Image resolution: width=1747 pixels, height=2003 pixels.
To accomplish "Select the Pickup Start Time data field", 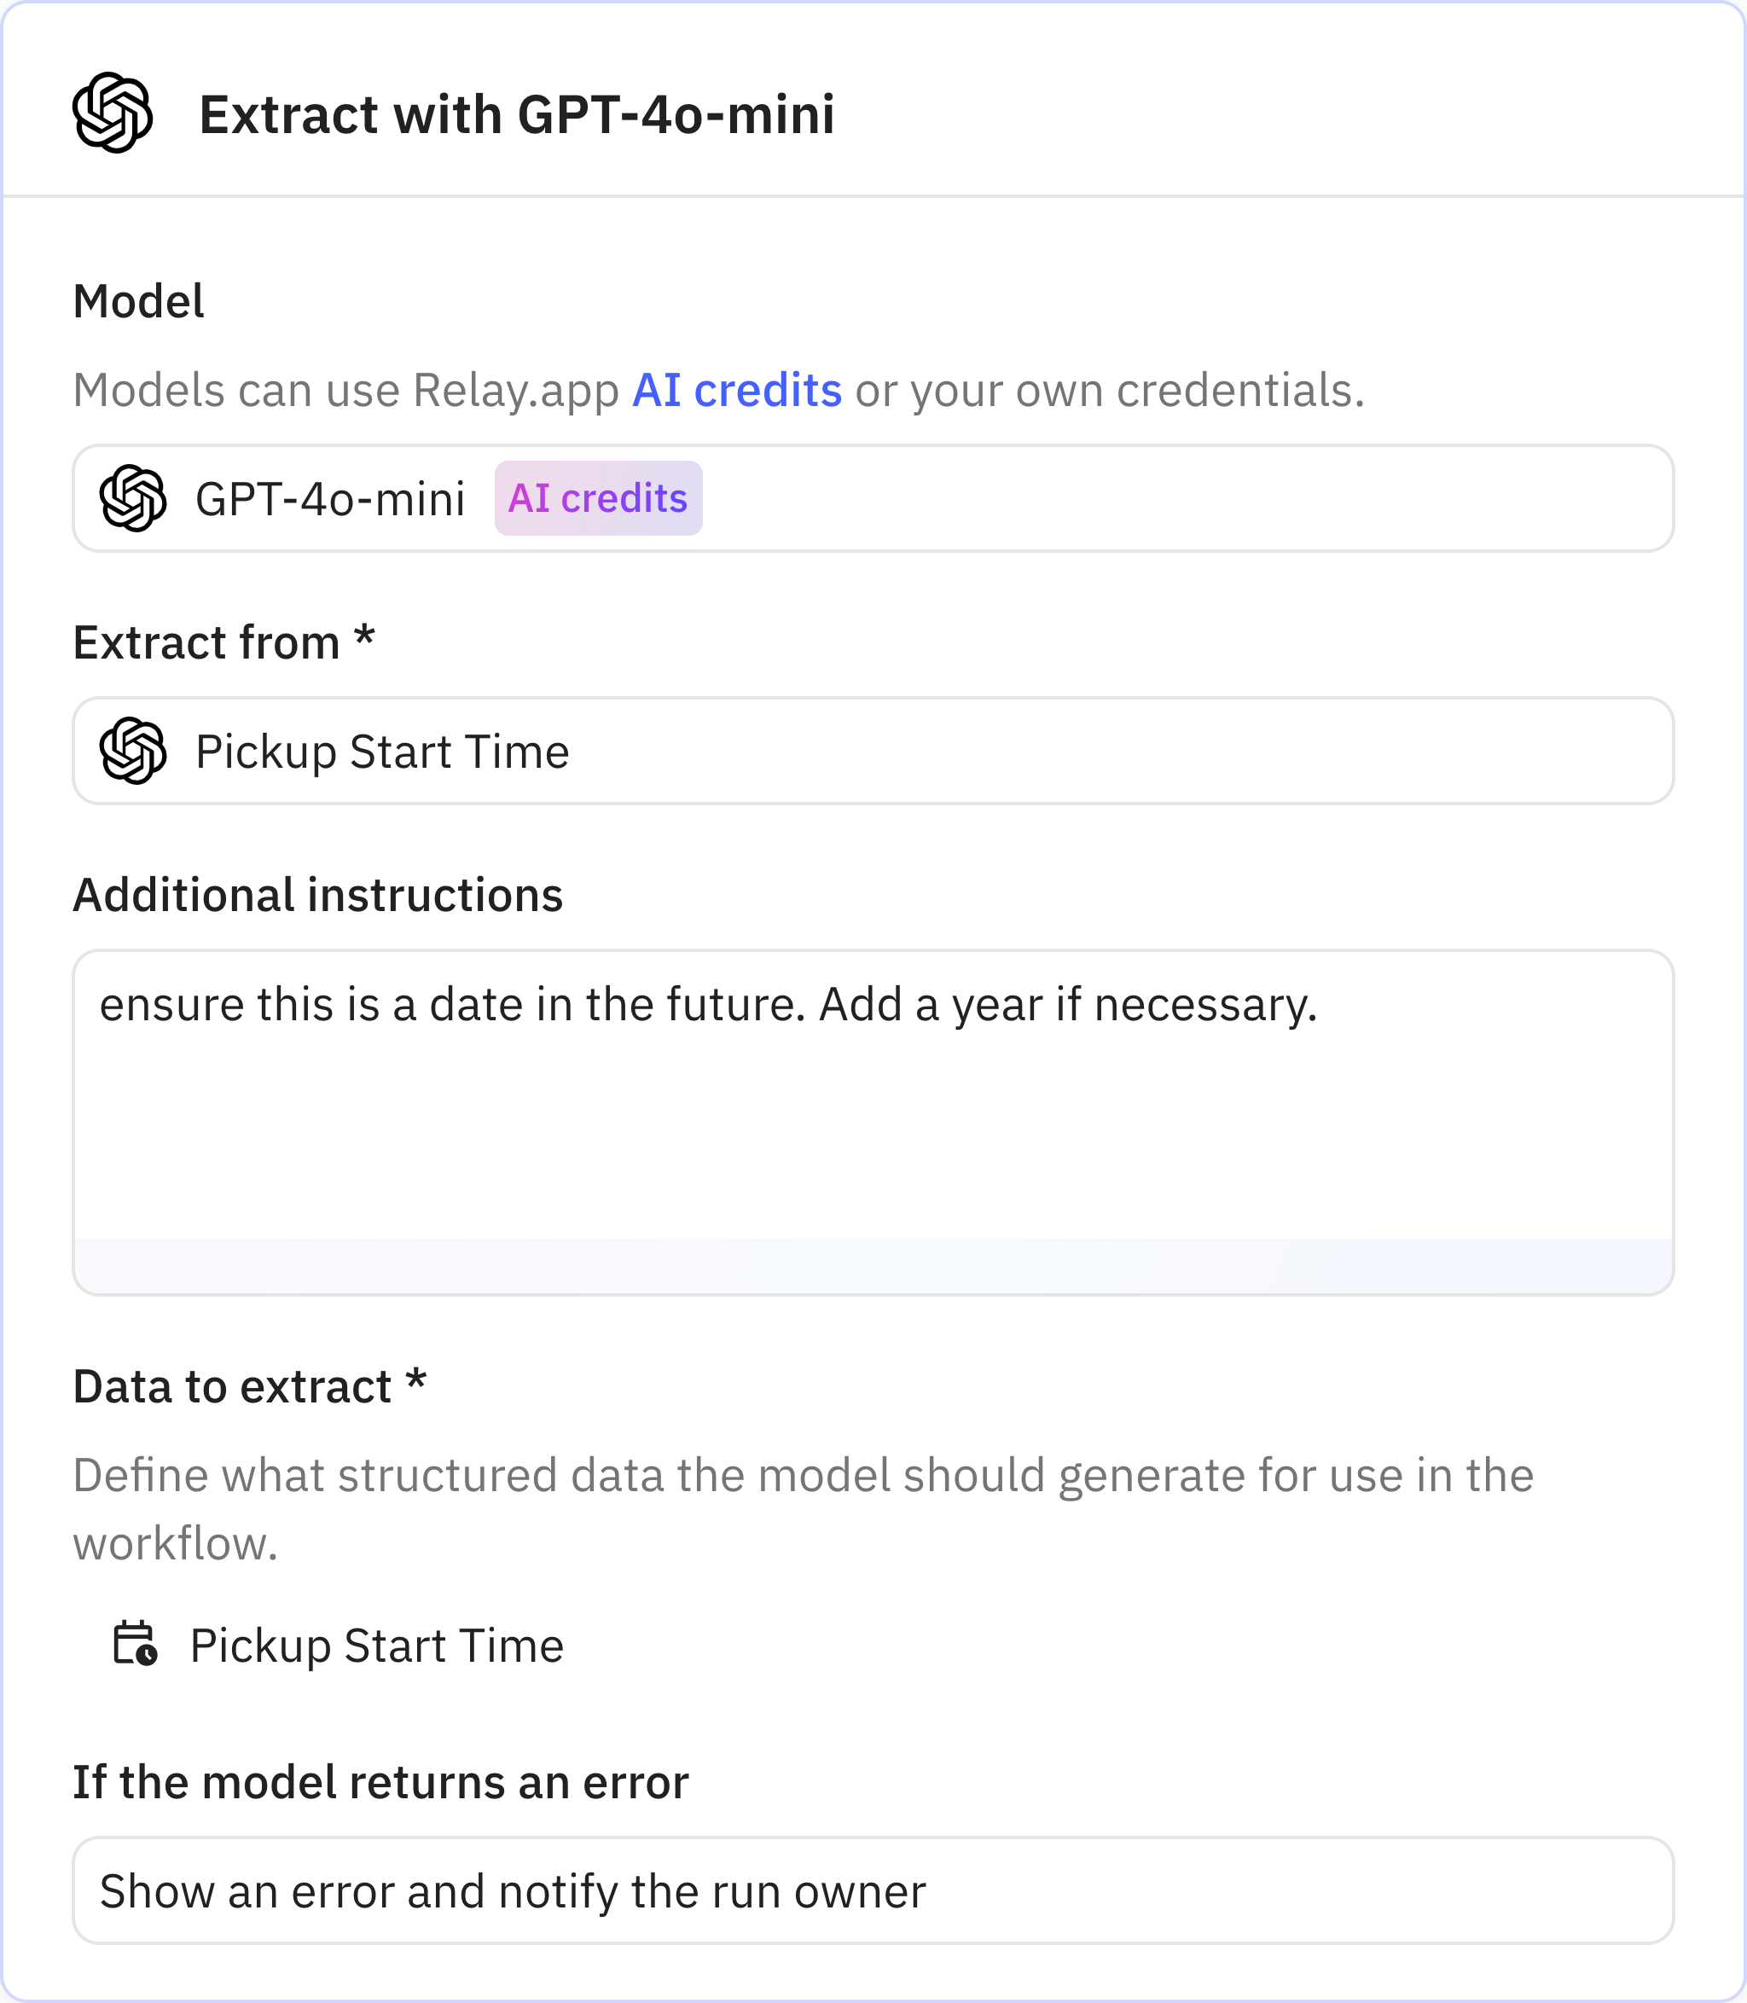I will [x=378, y=1646].
